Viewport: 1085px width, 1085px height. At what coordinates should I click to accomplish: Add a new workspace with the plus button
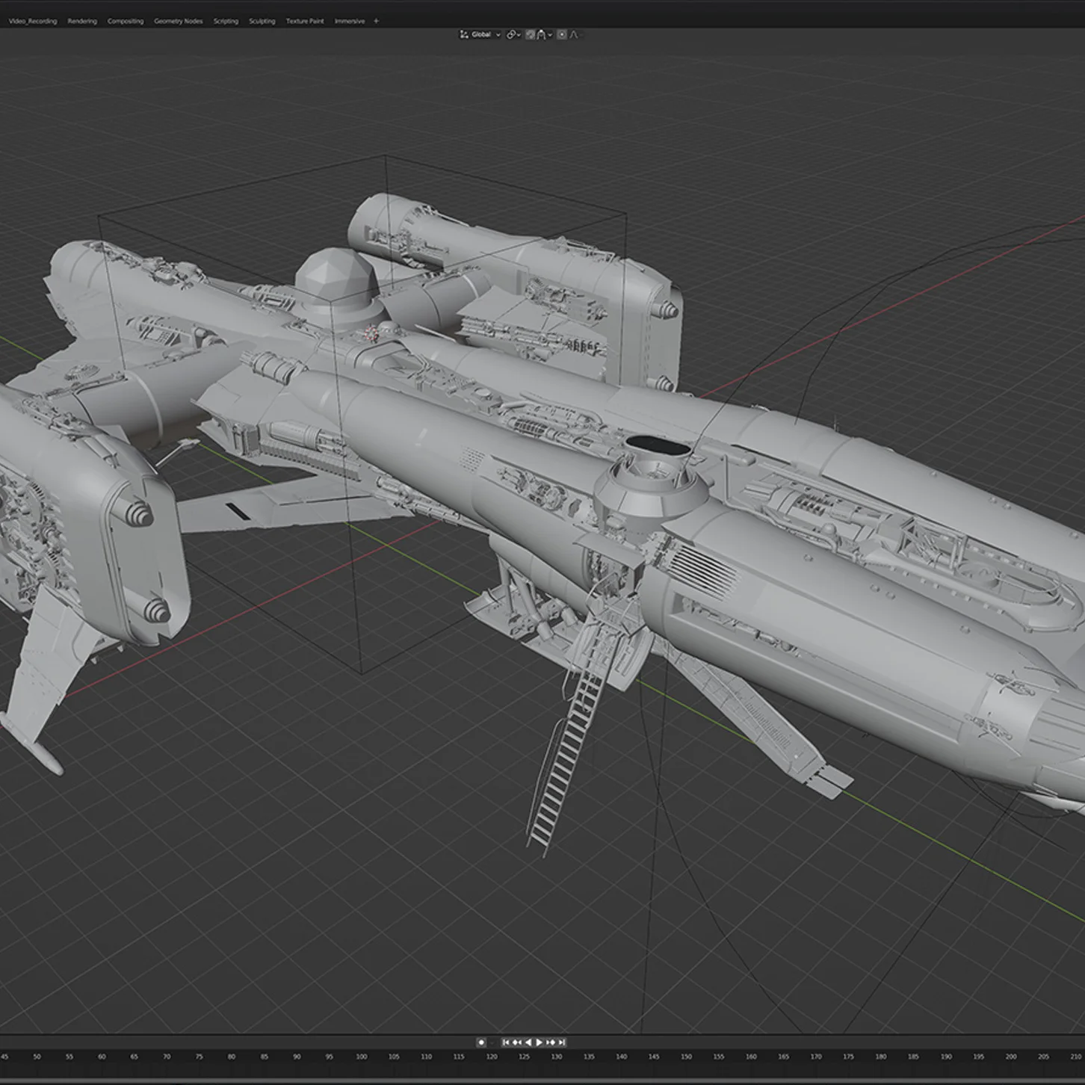pyautogui.click(x=376, y=21)
